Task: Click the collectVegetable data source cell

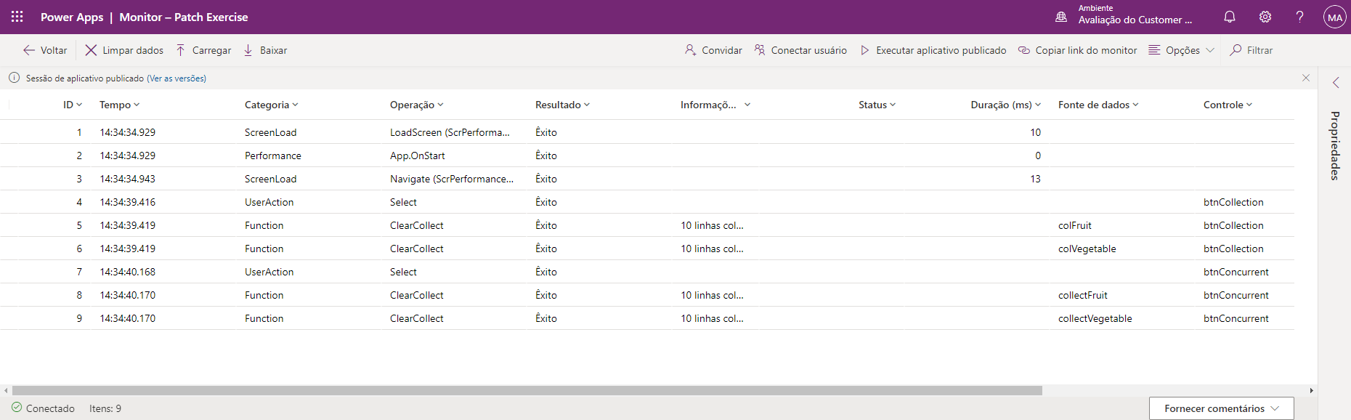Action: click(1095, 318)
